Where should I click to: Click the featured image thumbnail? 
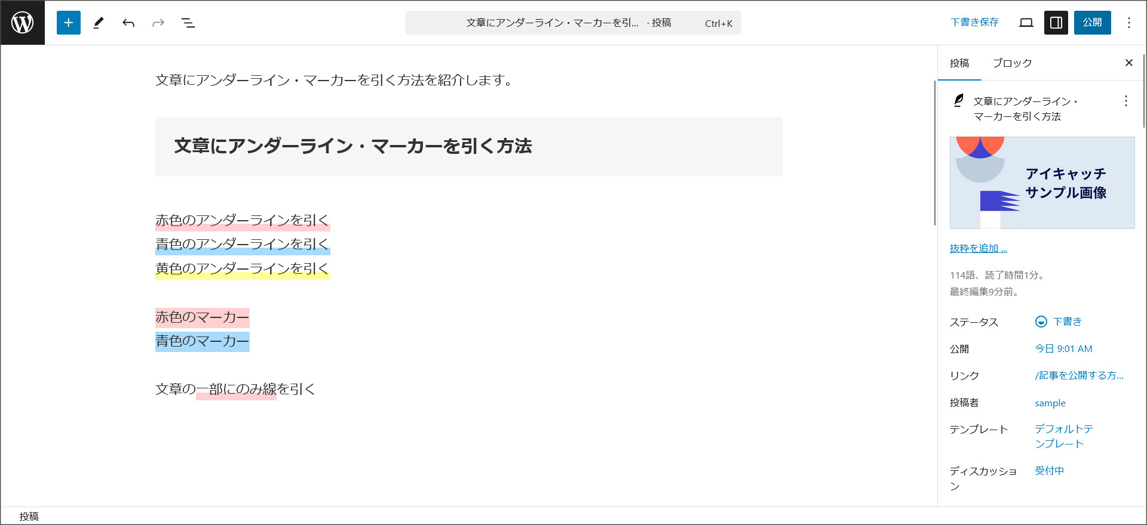point(1042,183)
